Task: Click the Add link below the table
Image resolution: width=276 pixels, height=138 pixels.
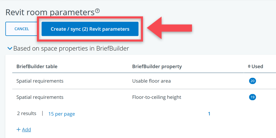Action: pyautogui.click(x=26, y=130)
